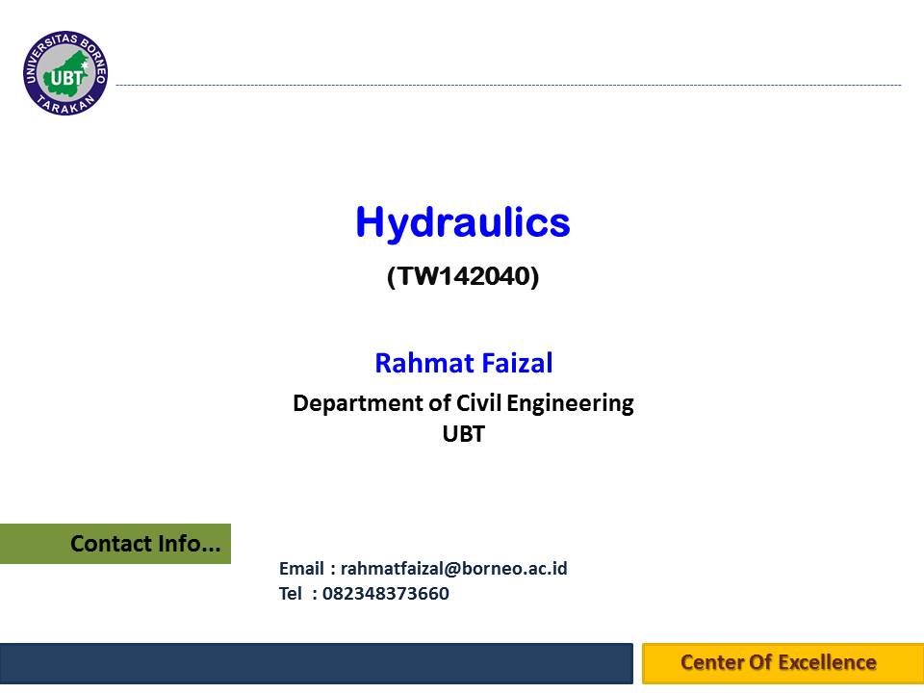924x693 pixels.
Task: Click the phone number 082348373660
Action: pos(385,593)
